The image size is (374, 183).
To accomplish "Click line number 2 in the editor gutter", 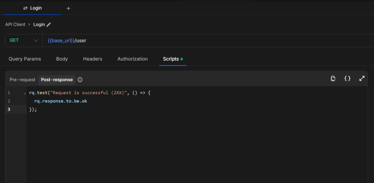I will pos(9,101).
